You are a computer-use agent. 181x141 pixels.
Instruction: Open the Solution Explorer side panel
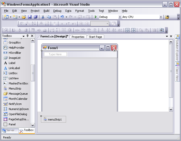coord(177,48)
